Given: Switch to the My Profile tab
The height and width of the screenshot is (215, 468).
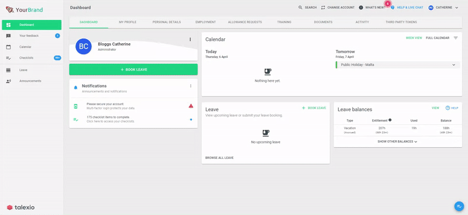Looking at the screenshot, I should tap(128, 22).
